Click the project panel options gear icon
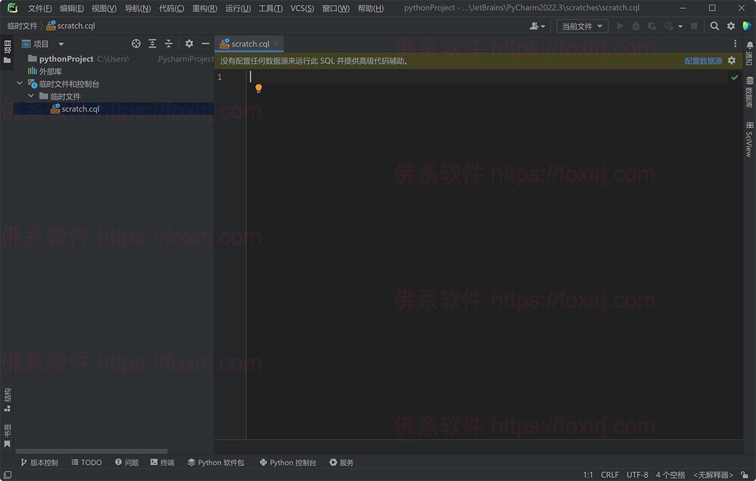Viewport: 756px width, 481px height. (x=189, y=43)
